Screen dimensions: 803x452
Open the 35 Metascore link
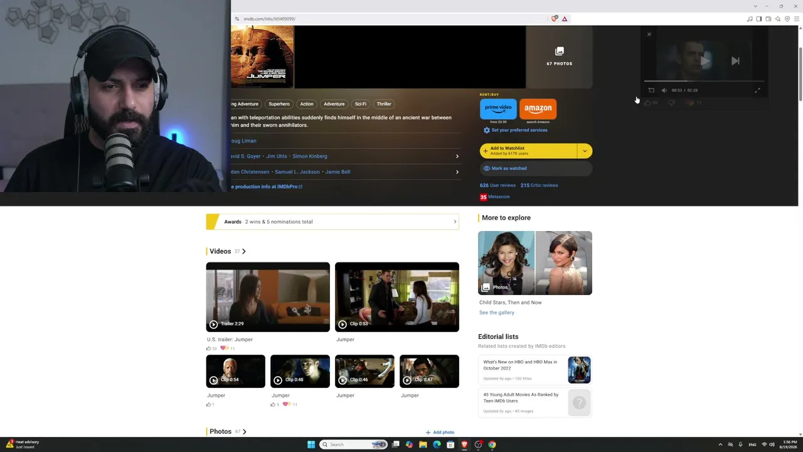pyautogui.click(x=495, y=197)
